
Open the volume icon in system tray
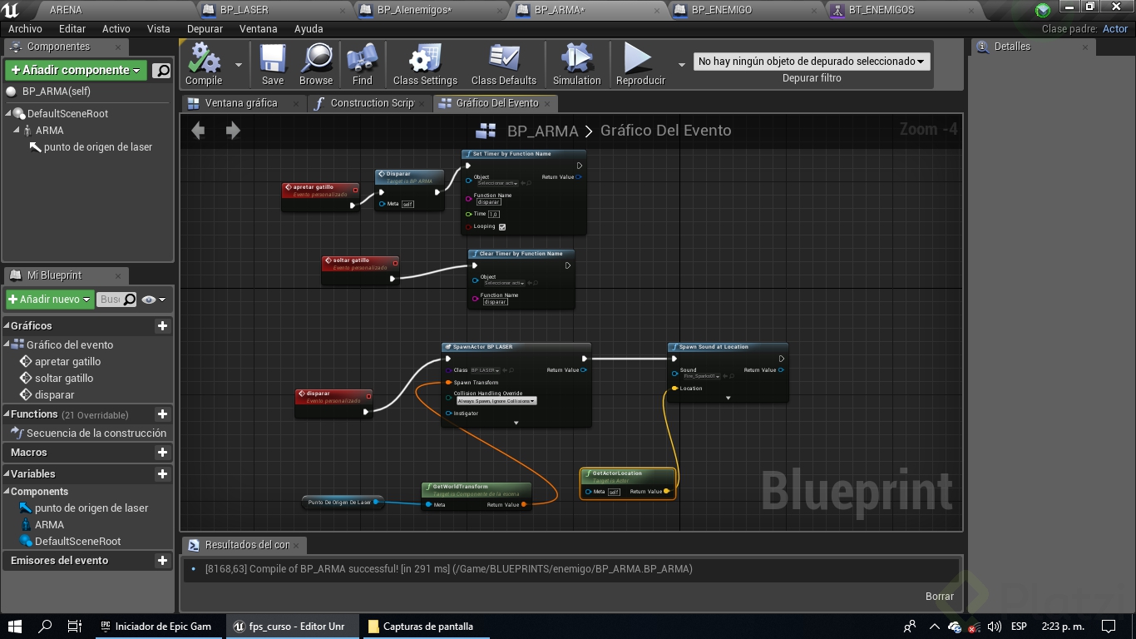[994, 627]
